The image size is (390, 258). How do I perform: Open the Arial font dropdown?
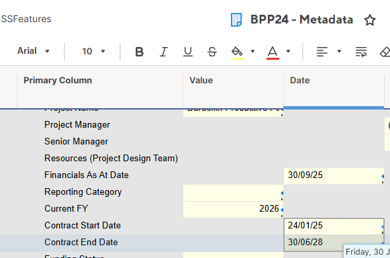[x=34, y=51]
